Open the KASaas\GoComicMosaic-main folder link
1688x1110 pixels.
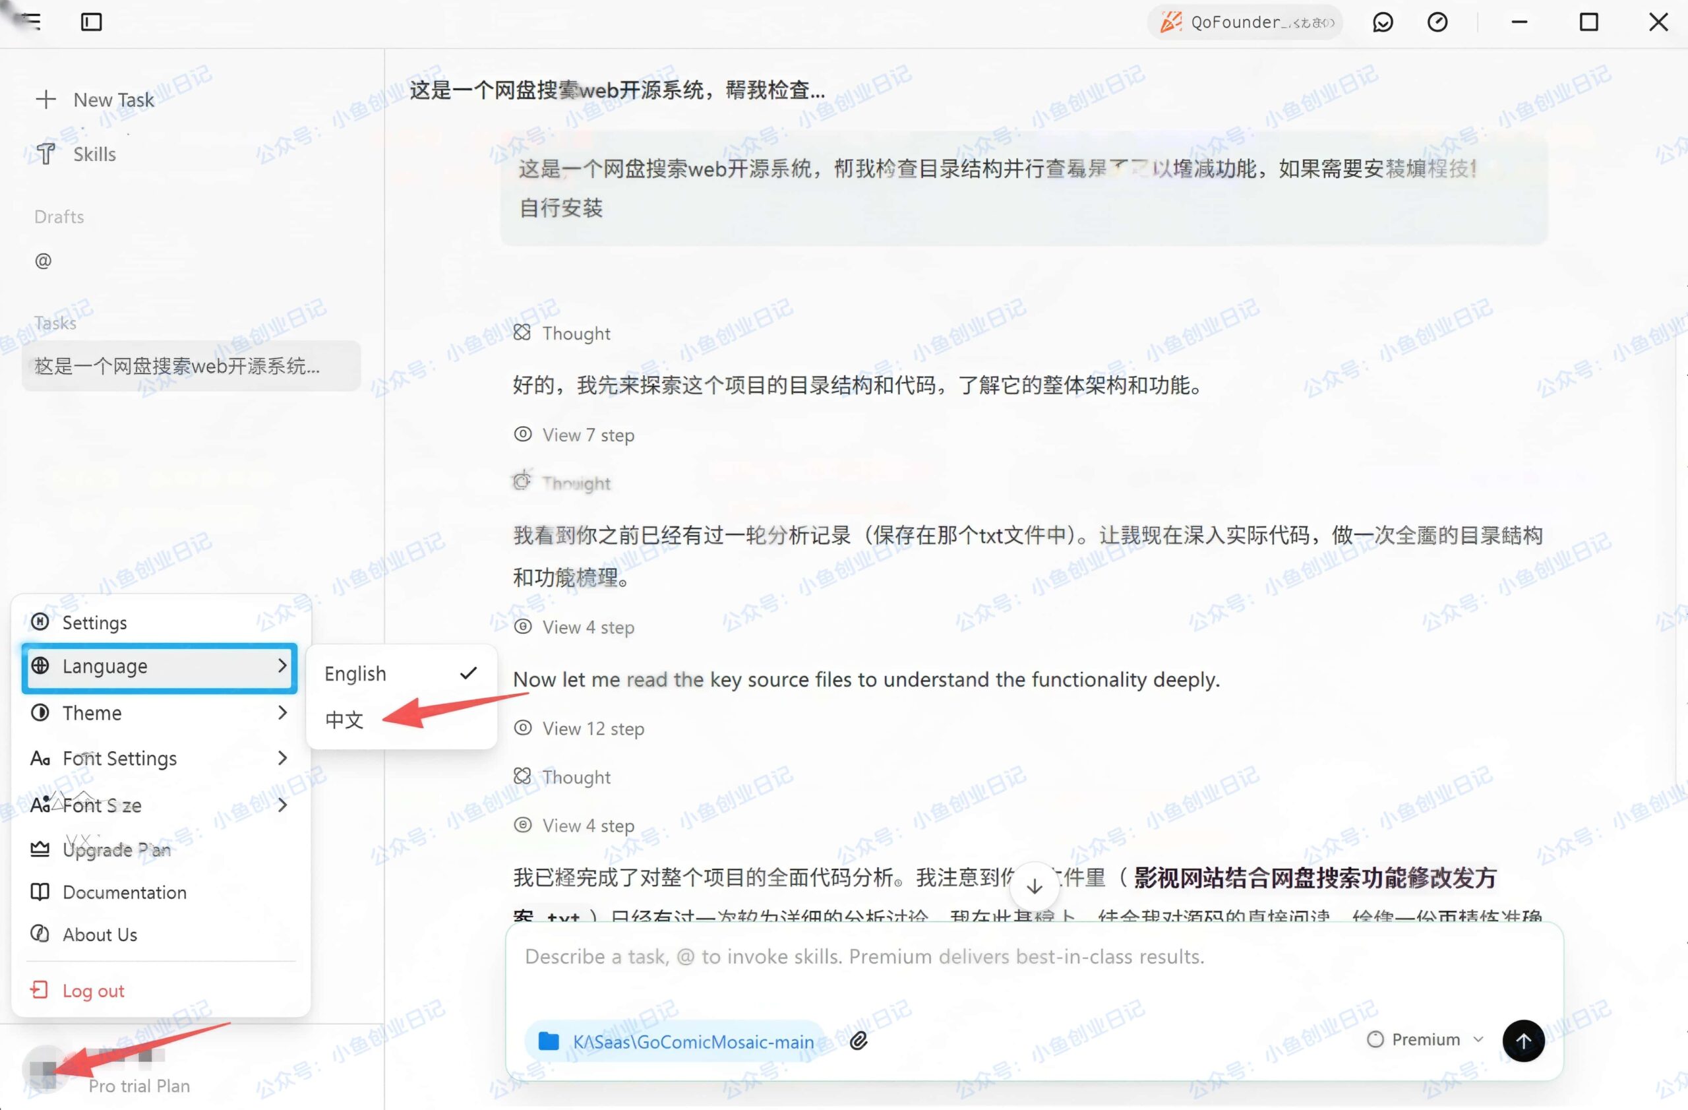tap(693, 1041)
